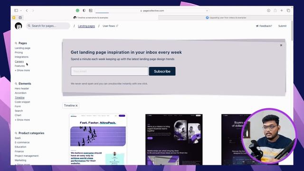Click the search icon next to Pages
Image resolution: width=304 pixels, height=171 pixels.
point(16,43)
